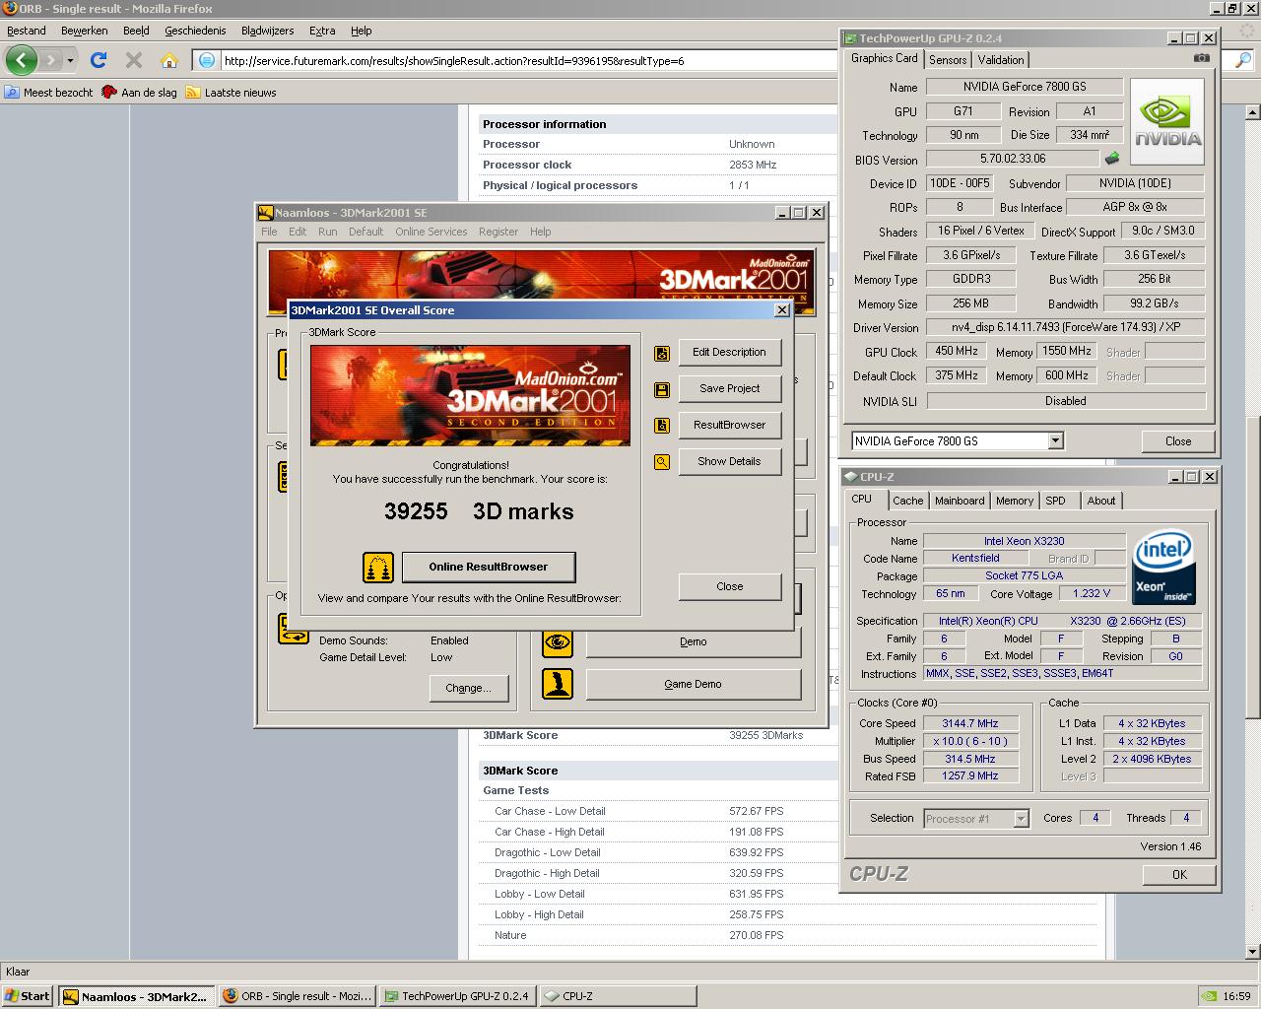Open Online Services menu in 3DMark2001

(x=431, y=232)
